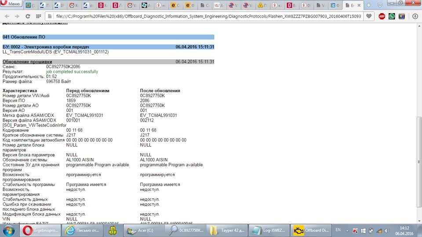The image size is (422, 237).
Task: Click 'job completed successfully' result text
Action: (x=72, y=72)
